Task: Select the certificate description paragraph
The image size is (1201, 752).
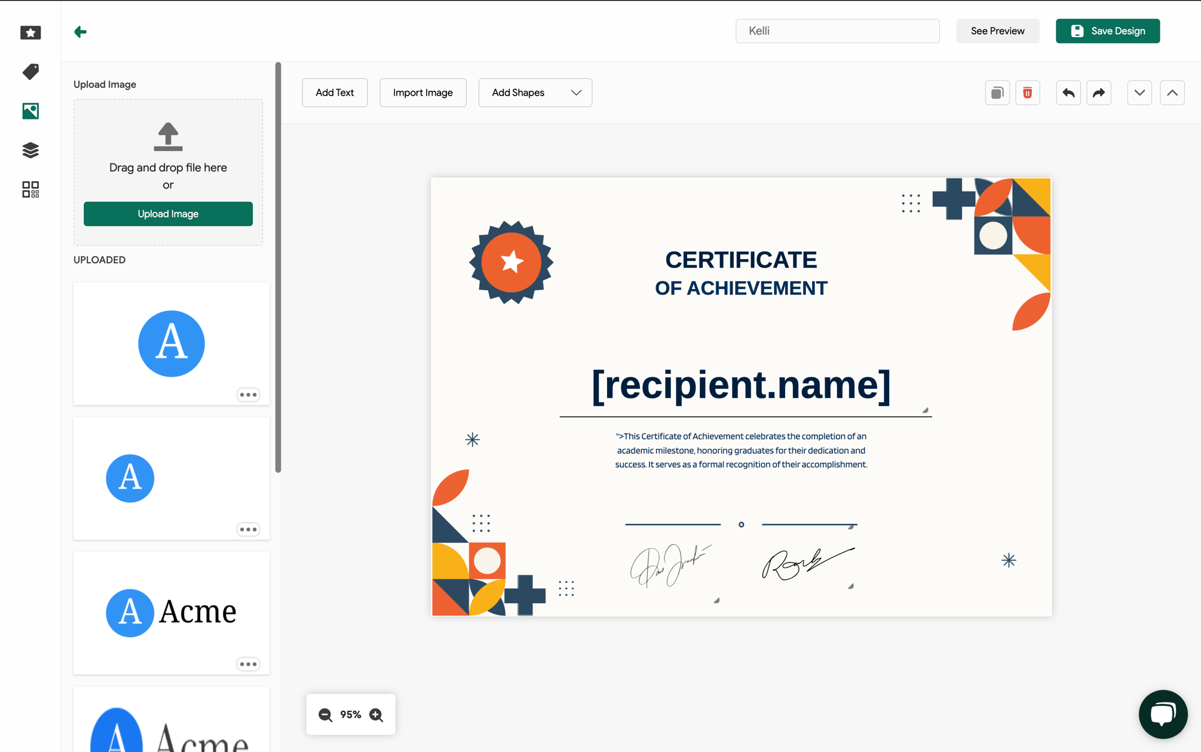Action: tap(741, 450)
